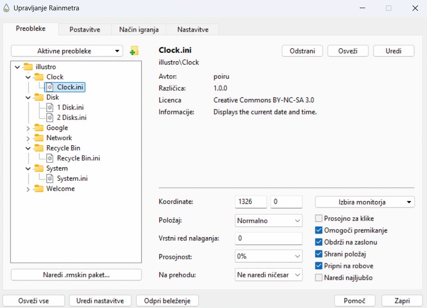
Task: Collapse the illustro tree node
Action: pos(18,67)
